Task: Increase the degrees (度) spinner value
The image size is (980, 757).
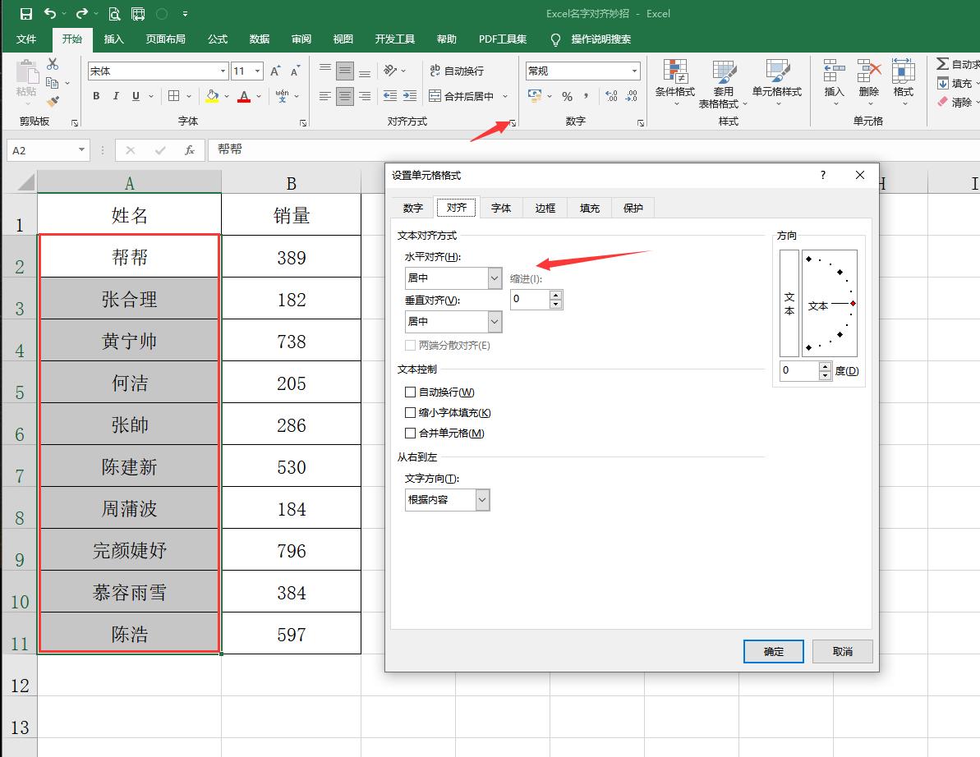Action: (x=825, y=367)
